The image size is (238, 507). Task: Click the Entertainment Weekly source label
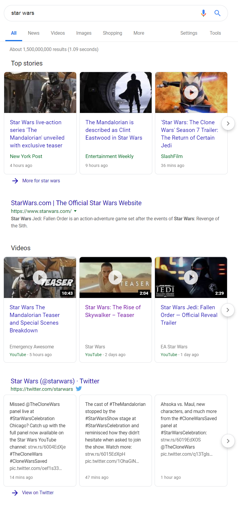pyautogui.click(x=109, y=156)
